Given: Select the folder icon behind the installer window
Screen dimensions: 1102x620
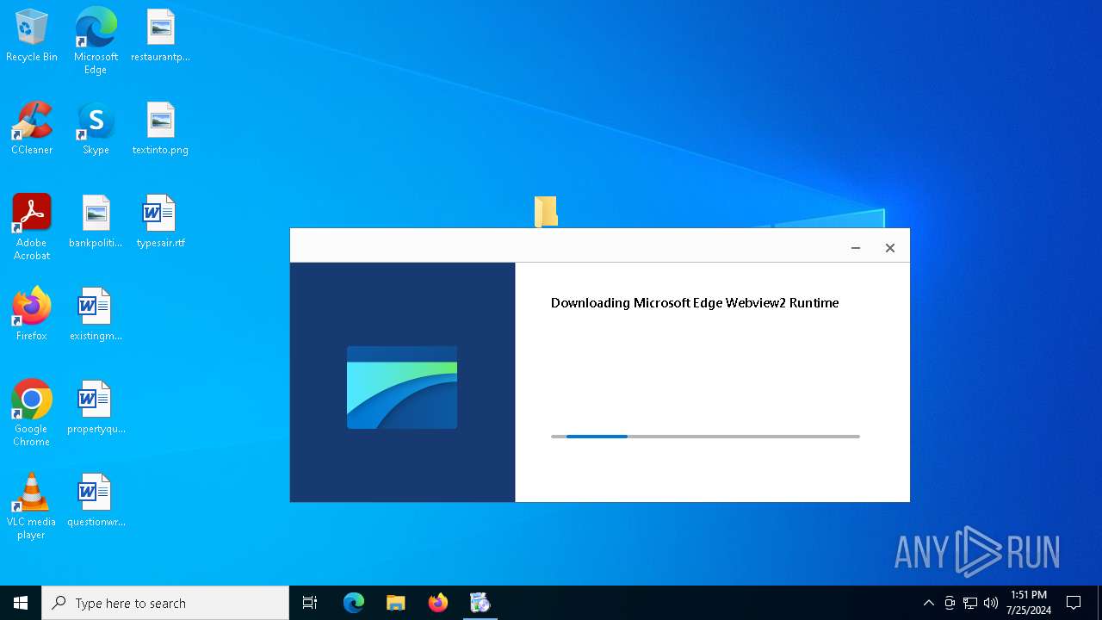Looking at the screenshot, I should 546,211.
